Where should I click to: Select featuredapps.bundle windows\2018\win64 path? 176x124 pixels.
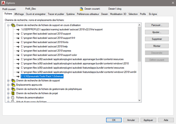79,72
